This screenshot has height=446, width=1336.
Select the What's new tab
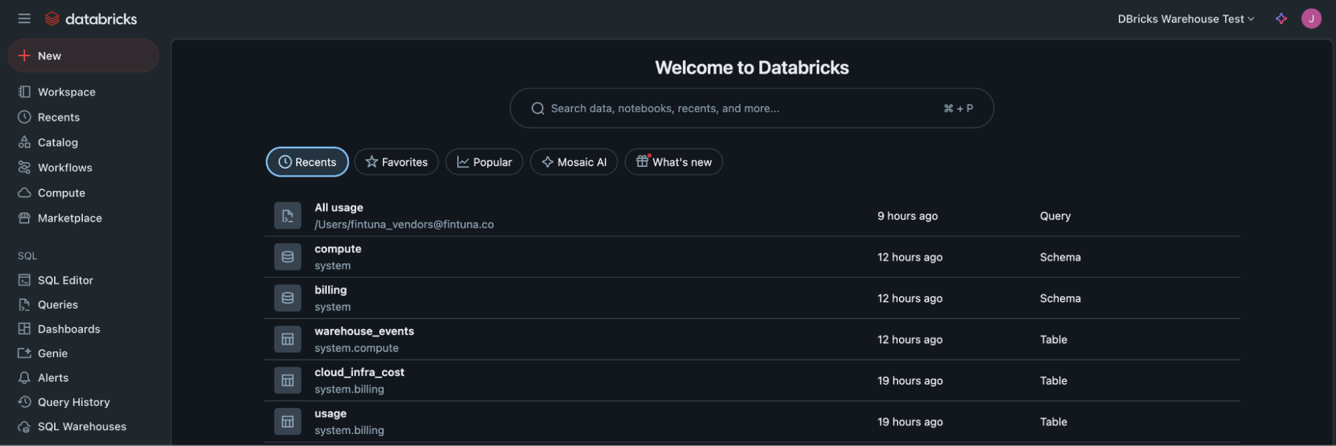click(674, 162)
